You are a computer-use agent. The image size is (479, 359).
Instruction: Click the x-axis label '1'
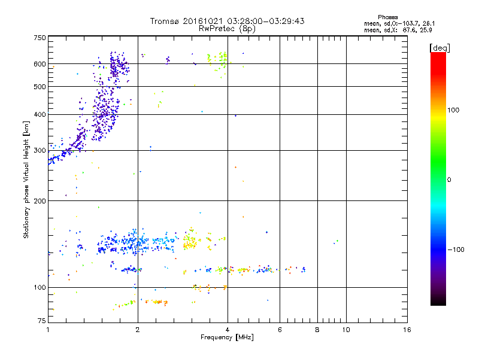(48, 330)
